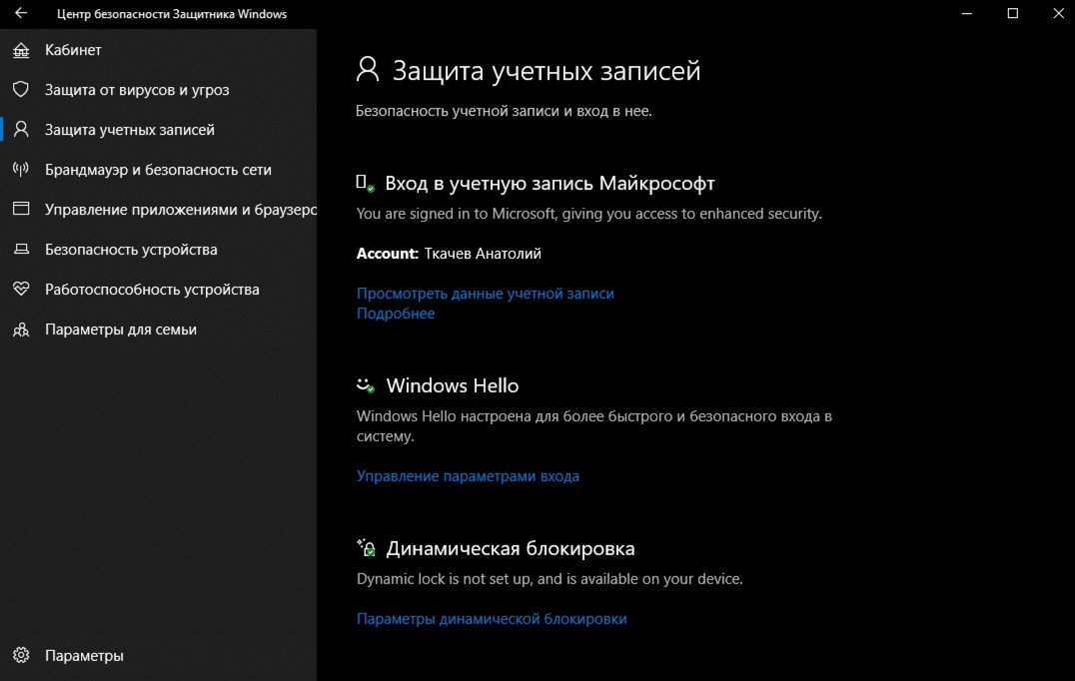Minimize the Windows Defender window
Screen dimensions: 1075x681
tap(967, 14)
